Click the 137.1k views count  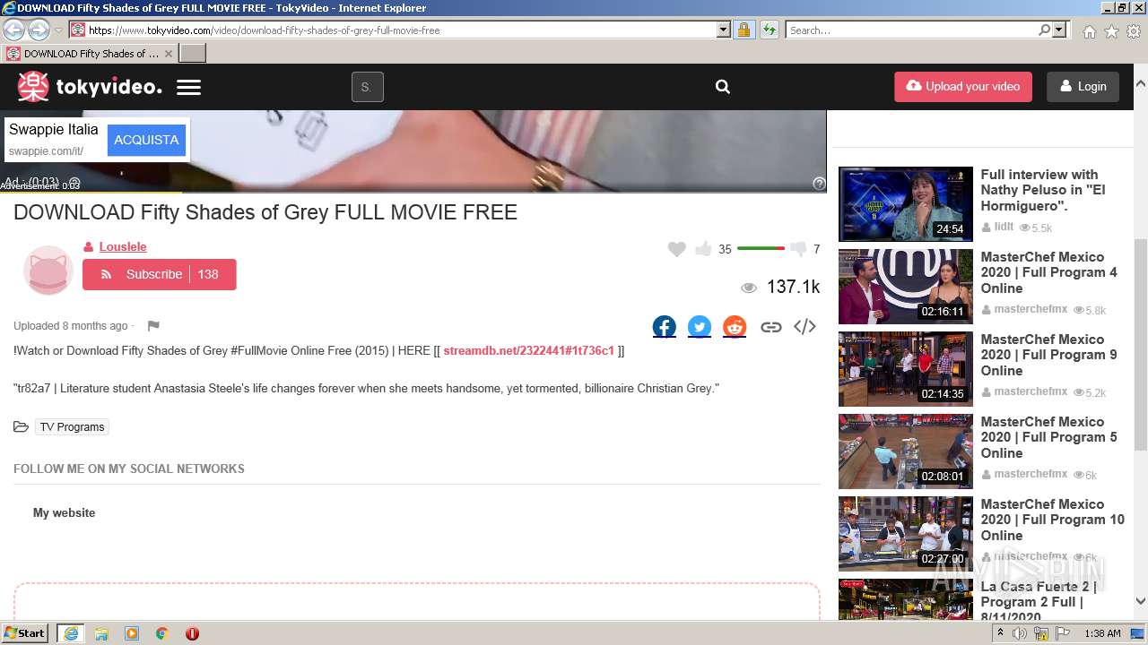(793, 287)
